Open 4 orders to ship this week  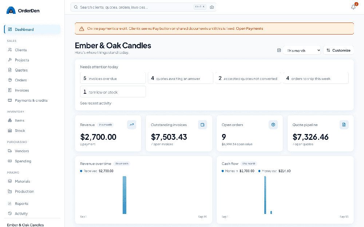pyautogui.click(x=316, y=78)
